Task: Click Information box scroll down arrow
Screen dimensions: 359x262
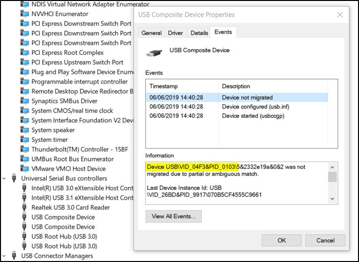Action: (x=333, y=199)
